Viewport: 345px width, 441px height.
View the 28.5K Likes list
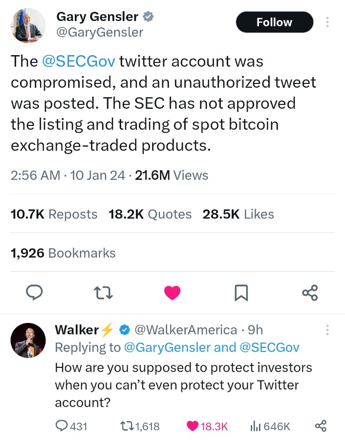pos(238,214)
